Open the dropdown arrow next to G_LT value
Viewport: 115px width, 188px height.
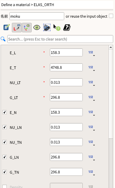[94, 100]
